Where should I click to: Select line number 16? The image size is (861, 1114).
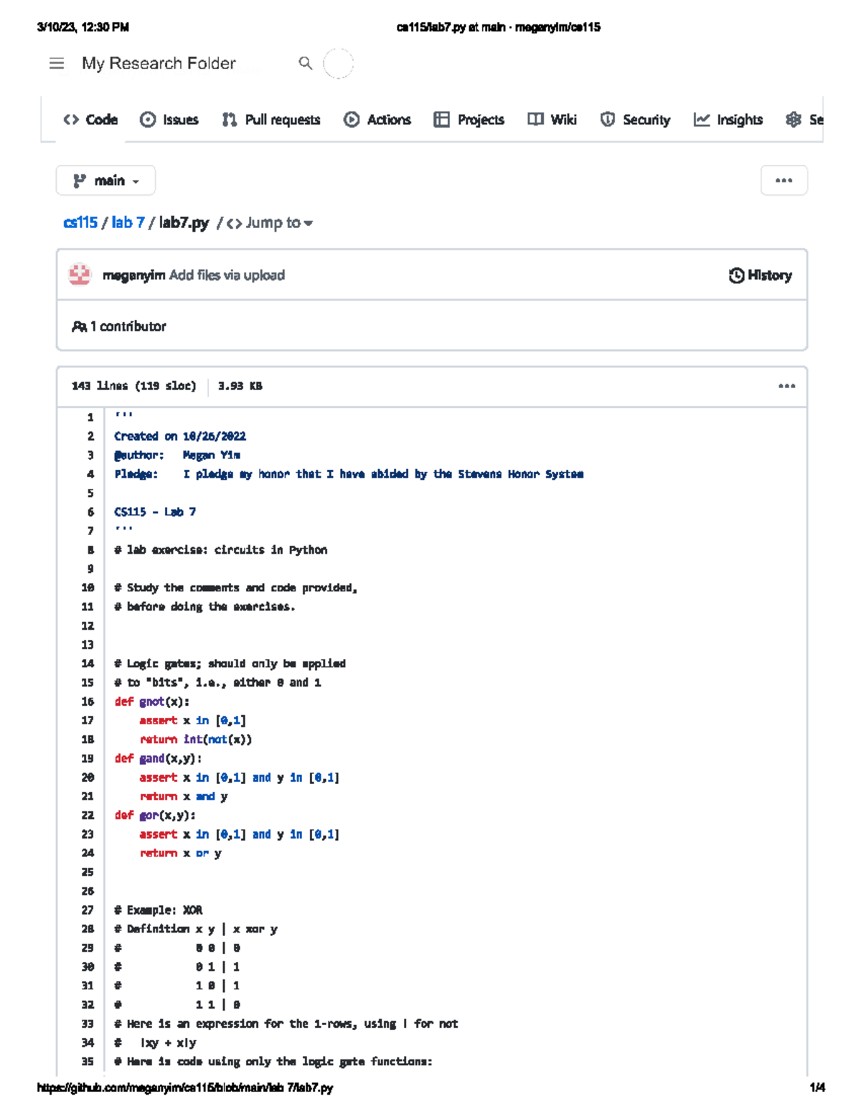coord(88,702)
